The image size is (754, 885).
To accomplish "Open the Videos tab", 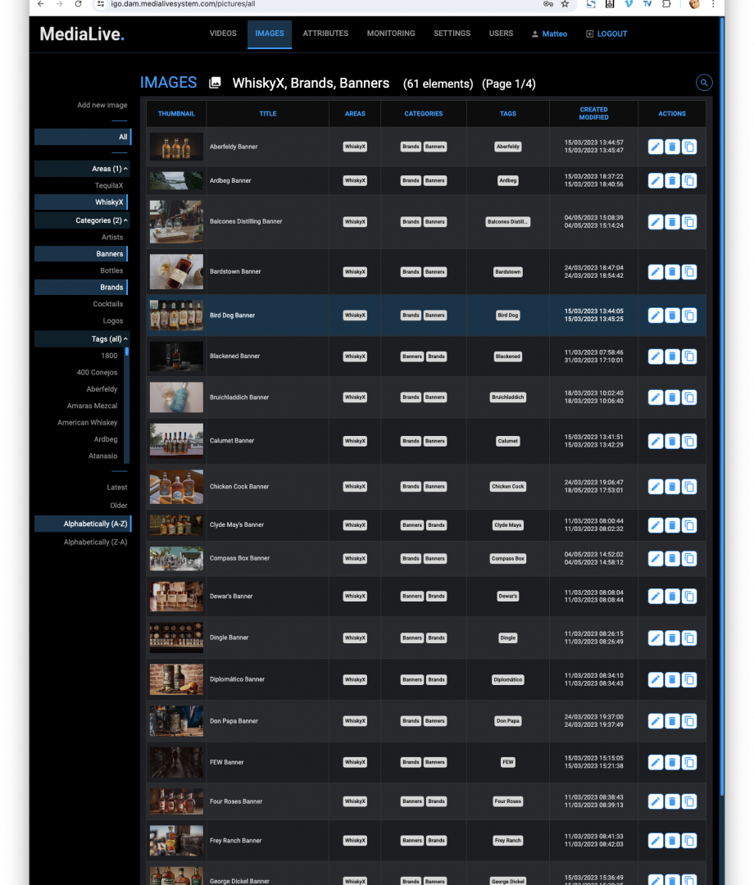I will pyautogui.click(x=223, y=34).
